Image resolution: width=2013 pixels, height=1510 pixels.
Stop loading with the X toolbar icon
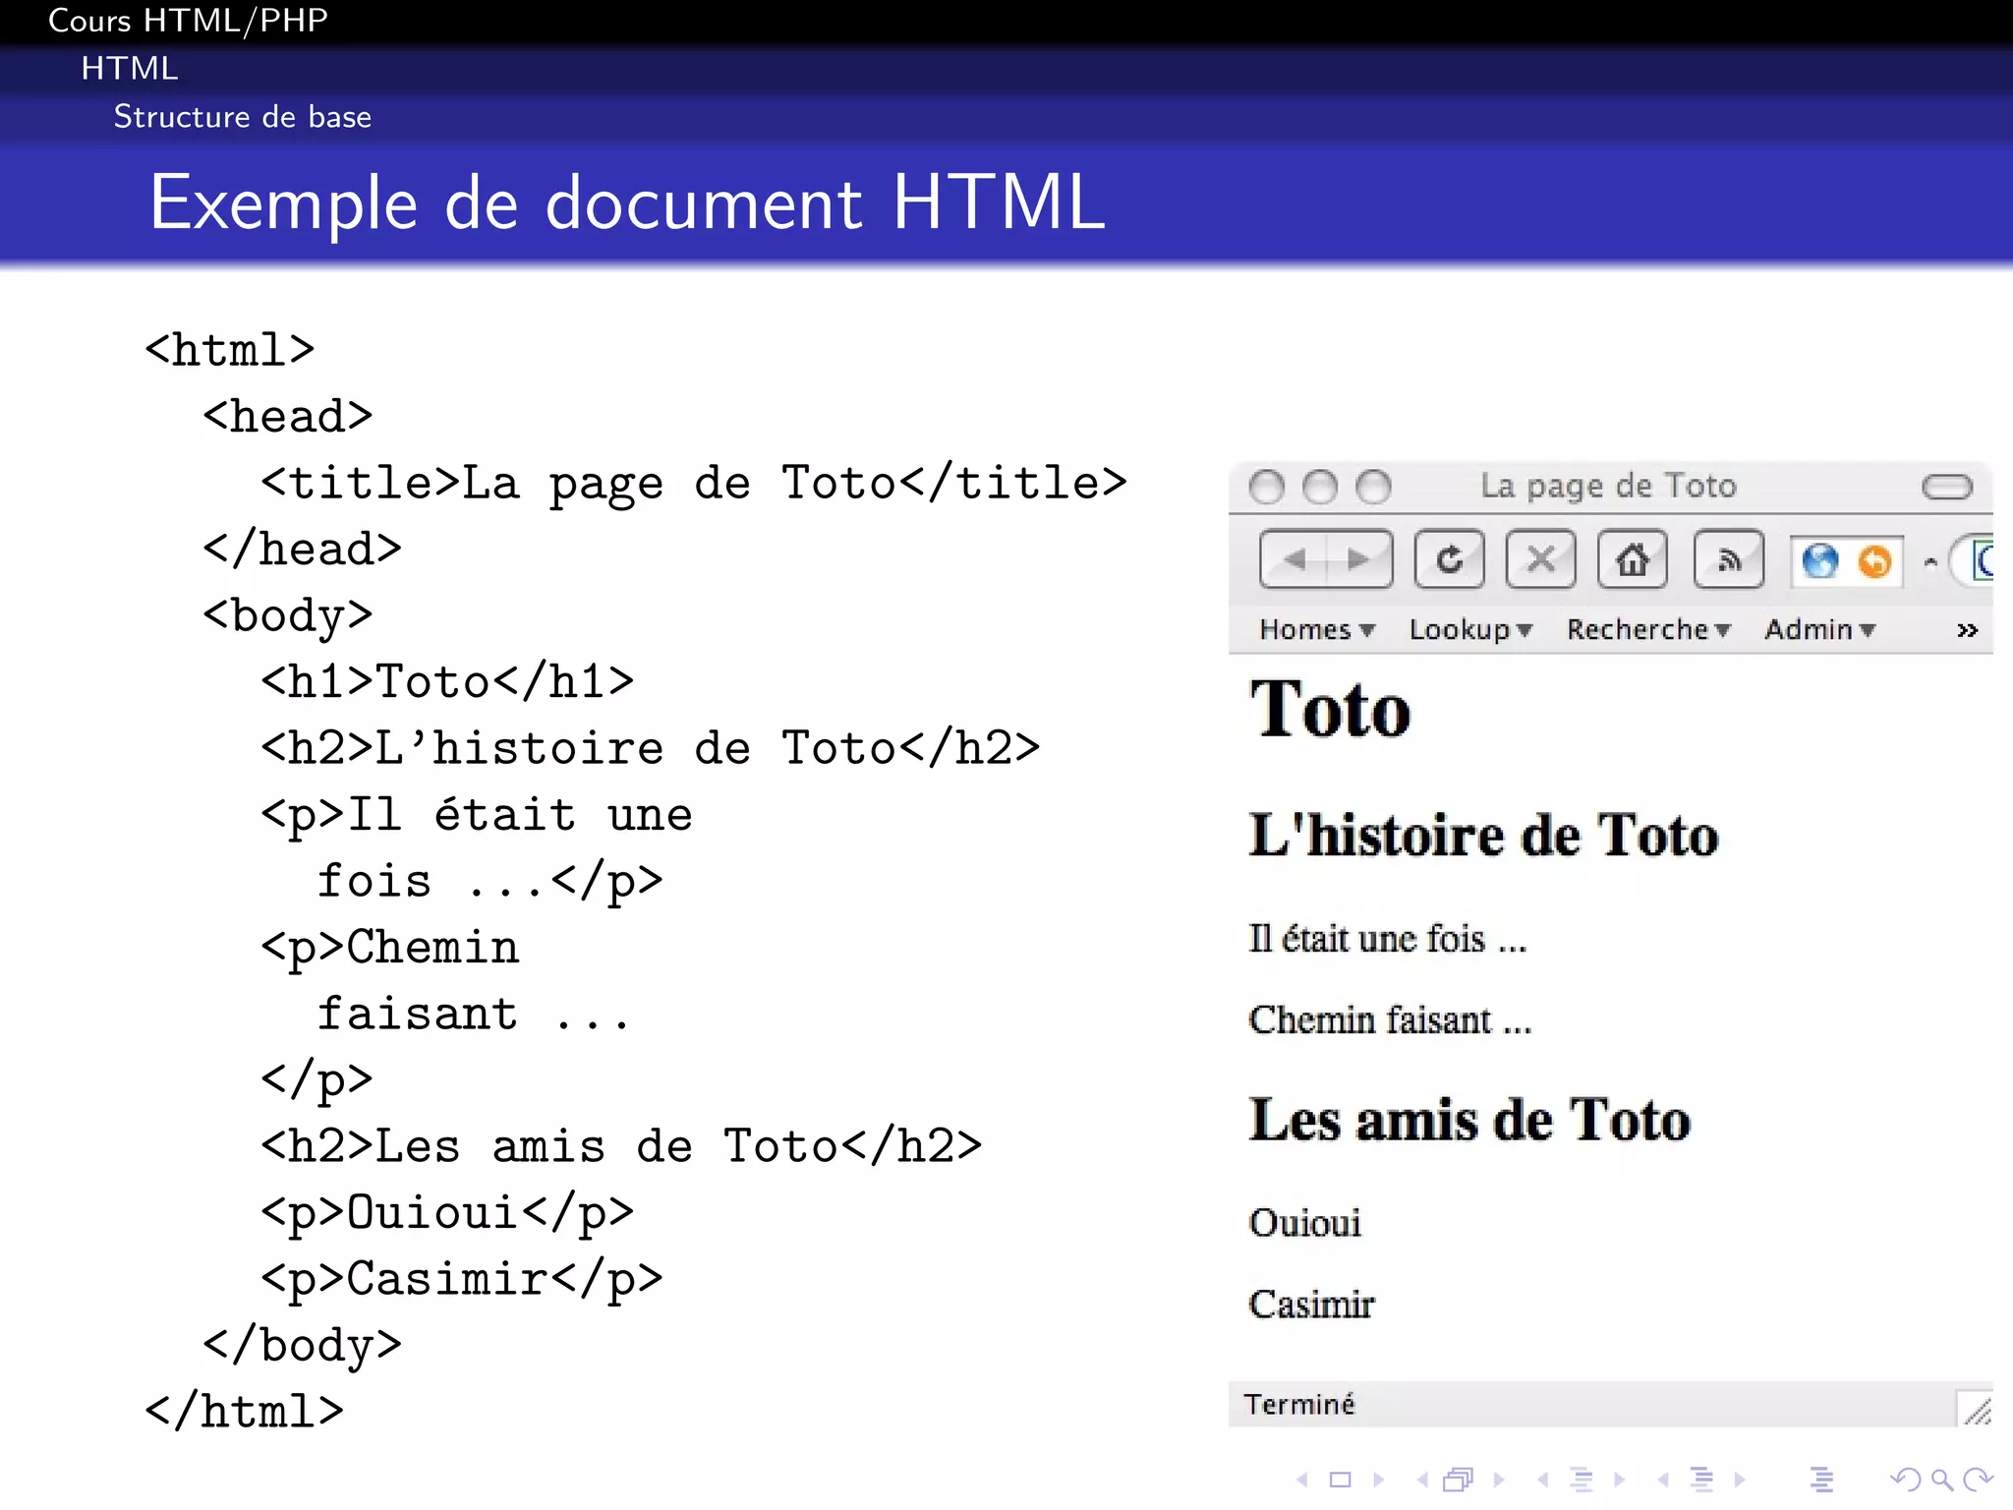(x=1540, y=559)
